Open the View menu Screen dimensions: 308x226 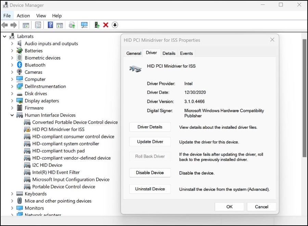click(x=41, y=15)
